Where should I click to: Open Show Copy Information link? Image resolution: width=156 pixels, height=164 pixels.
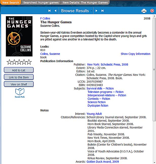coord(135,54)
